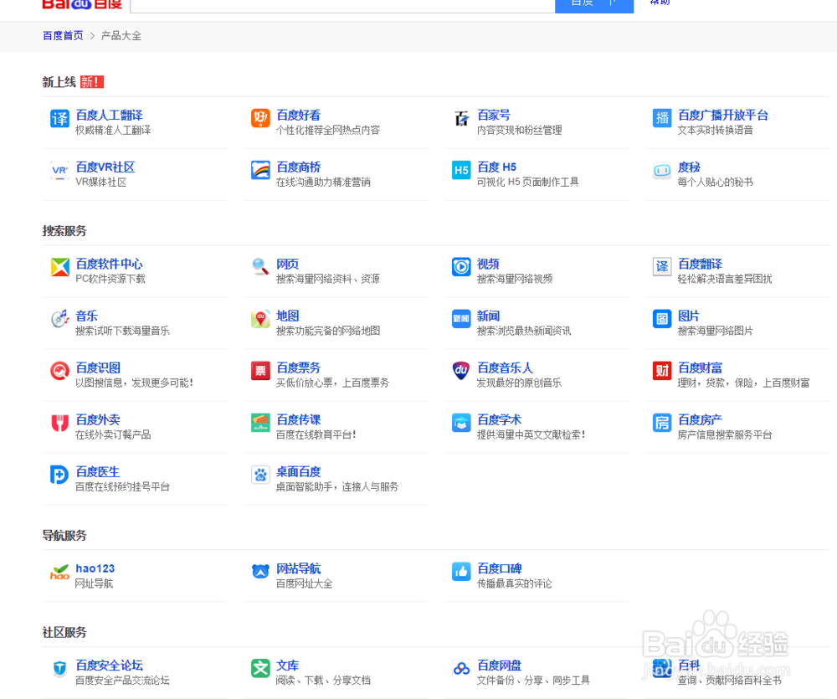Click the 百度安全论坛 shield icon
837x699 pixels.
click(59, 669)
